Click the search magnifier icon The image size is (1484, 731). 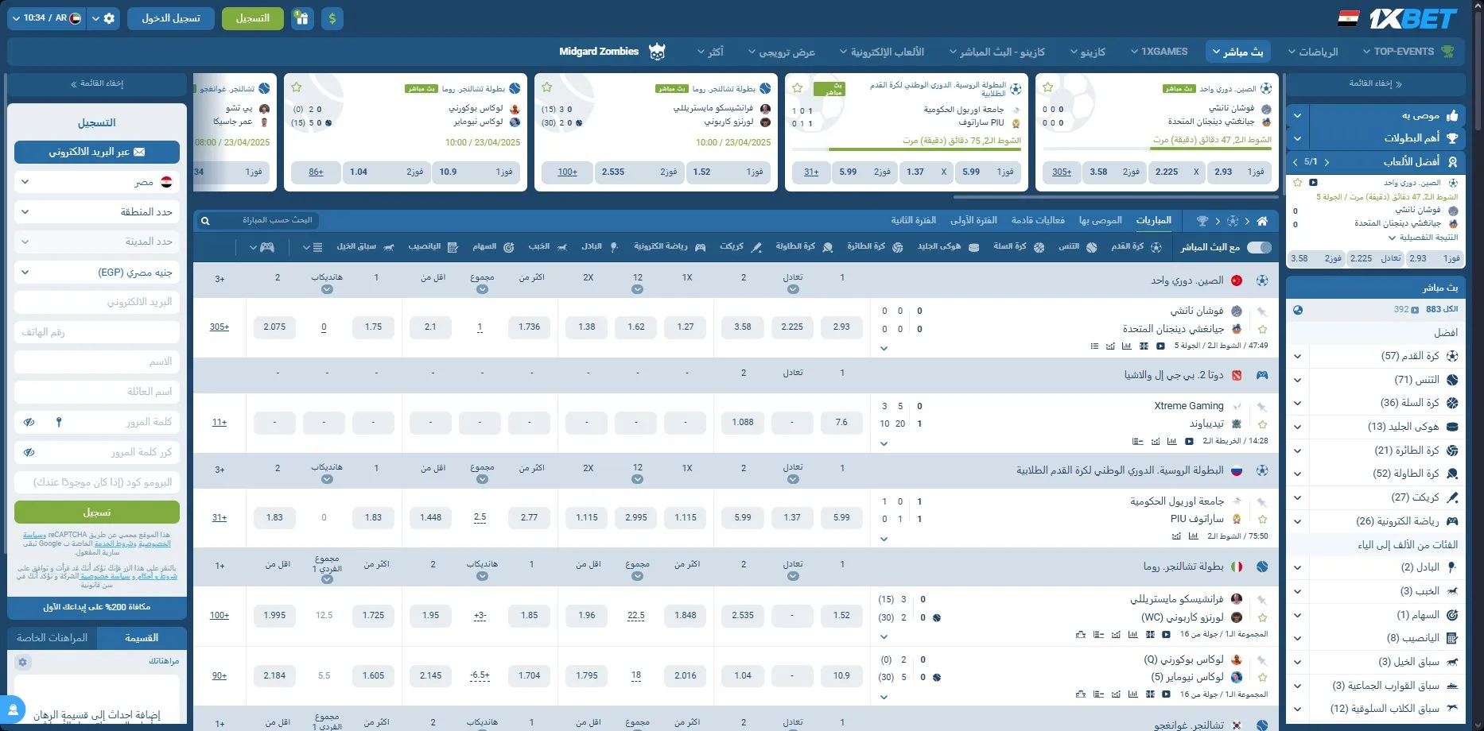point(205,221)
